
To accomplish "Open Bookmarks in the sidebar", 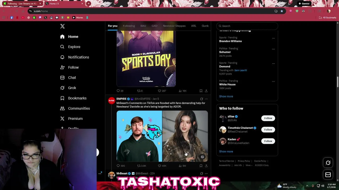I will (x=73, y=98).
